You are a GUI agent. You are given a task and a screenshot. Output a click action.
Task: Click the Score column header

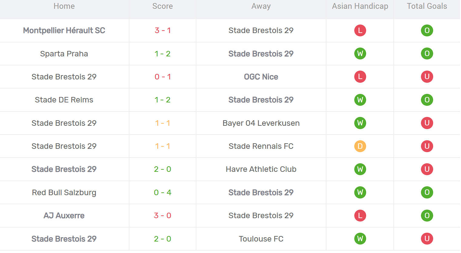point(162,6)
